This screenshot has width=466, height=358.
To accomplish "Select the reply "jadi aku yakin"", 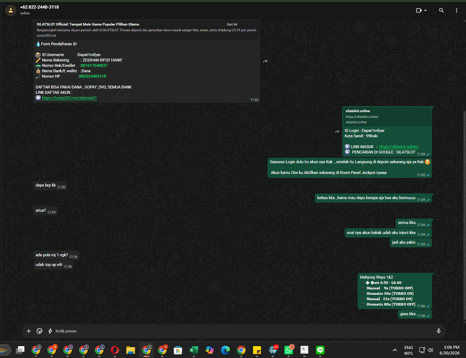I will tap(411, 243).
